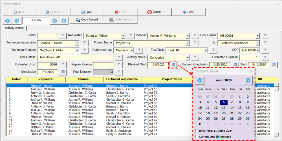Click the Replan Reason input field
The image size is (282, 141).
point(103,65)
